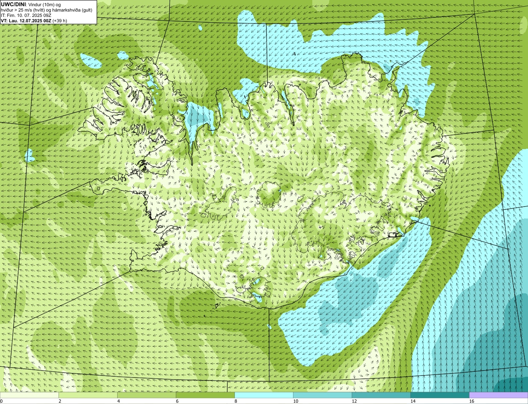Click legend tick label '16'
The height and width of the screenshot is (404, 528).
[471, 401]
